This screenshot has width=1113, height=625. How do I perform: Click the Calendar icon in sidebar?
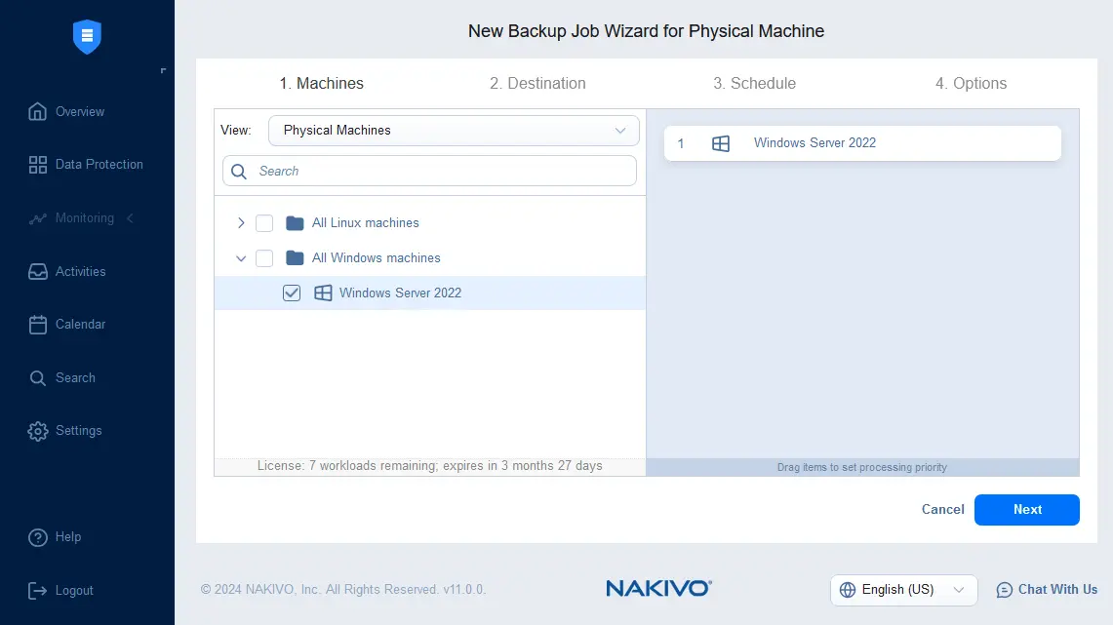click(x=38, y=325)
